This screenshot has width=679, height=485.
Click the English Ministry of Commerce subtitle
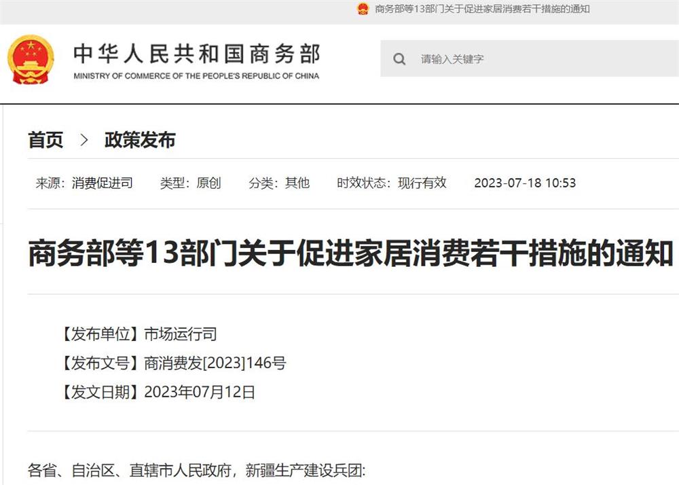pos(196,76)
